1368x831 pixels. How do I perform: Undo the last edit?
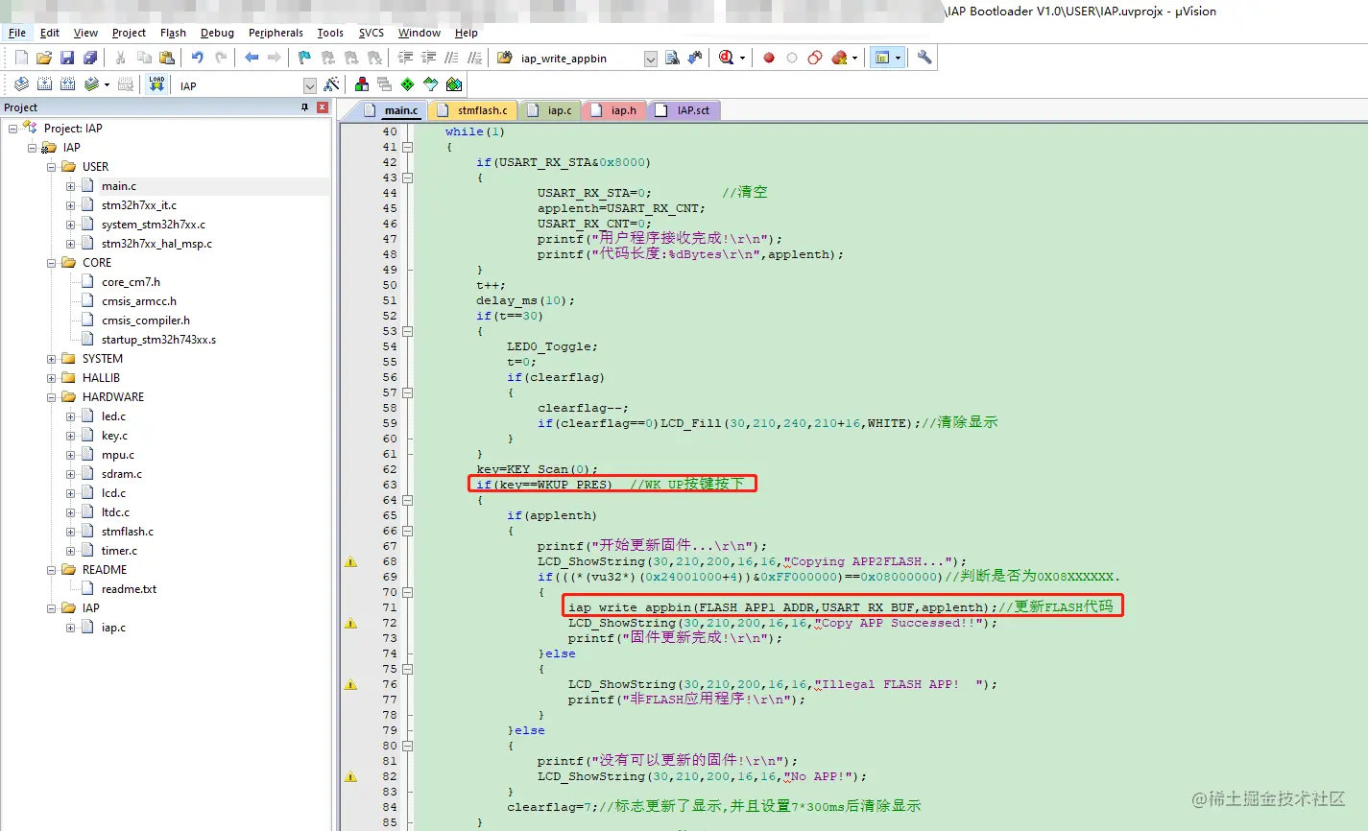(x=198, y=58)
